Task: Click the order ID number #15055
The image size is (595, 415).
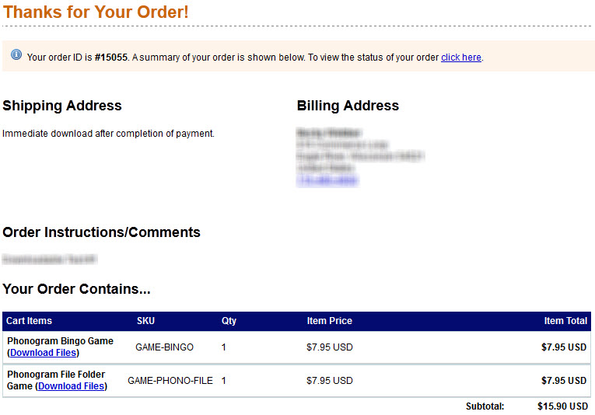Action: tap(111, 58)
